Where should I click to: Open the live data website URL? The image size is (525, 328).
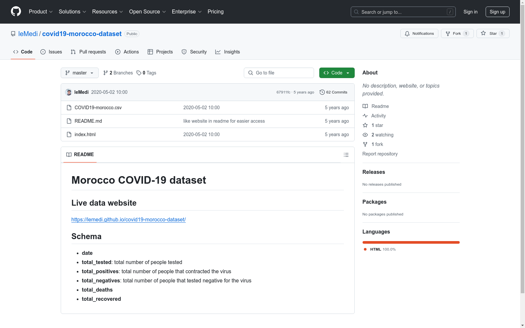129,220
